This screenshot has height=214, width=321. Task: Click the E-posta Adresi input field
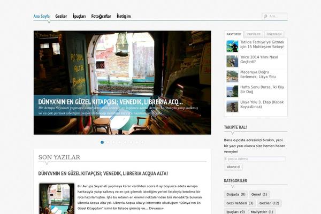[255, 159]
